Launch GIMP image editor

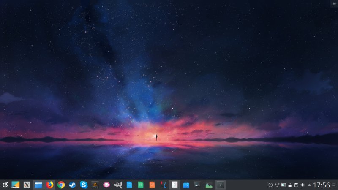click(118, 185)
